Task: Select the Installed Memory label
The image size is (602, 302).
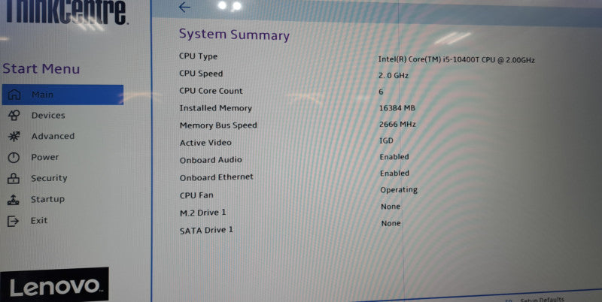Action: point(216,108)
